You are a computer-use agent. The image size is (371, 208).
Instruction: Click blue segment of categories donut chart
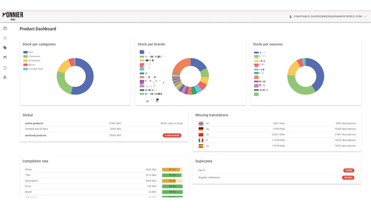click(90, 77)
